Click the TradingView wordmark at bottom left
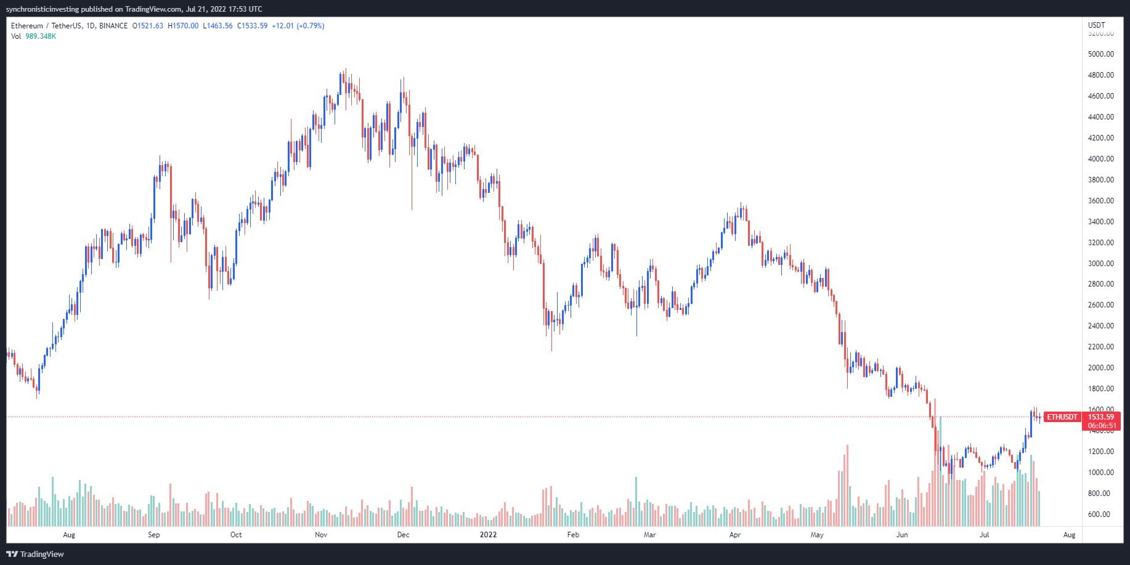Viewport: 1130px width, 565px height. [42, 554]
